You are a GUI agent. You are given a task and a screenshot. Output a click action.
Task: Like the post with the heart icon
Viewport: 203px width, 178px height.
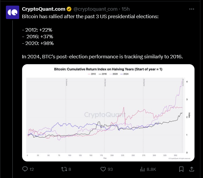click(x=104, y=169)
